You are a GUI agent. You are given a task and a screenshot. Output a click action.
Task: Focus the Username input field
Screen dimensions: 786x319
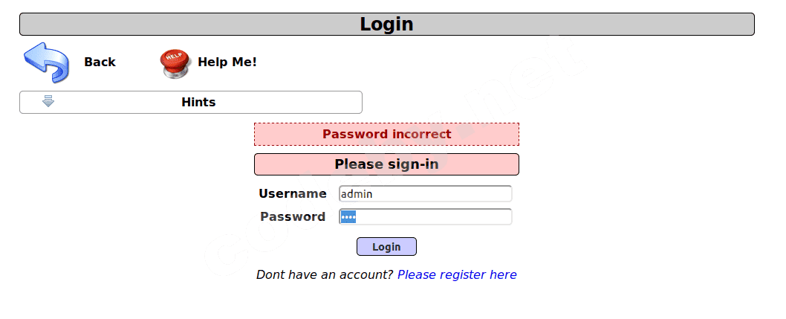(x=425, y=194)
